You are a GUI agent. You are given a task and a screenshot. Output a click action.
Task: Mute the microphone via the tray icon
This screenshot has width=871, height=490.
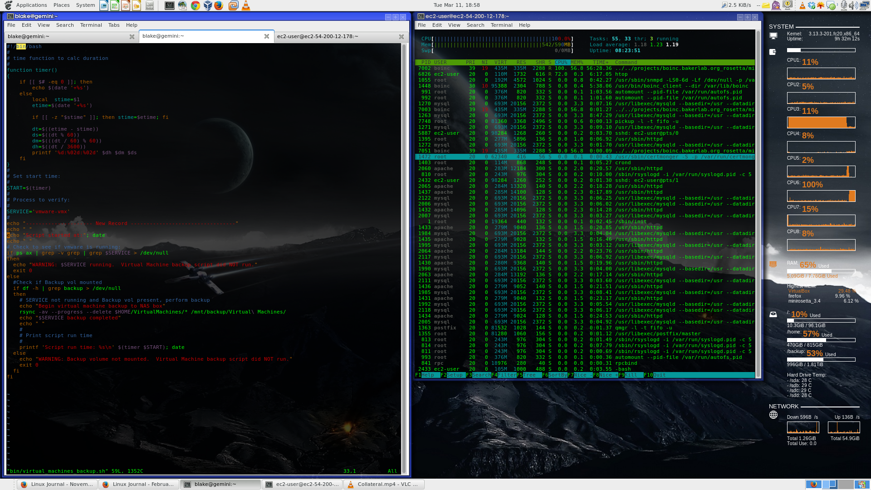coord(844,5)
